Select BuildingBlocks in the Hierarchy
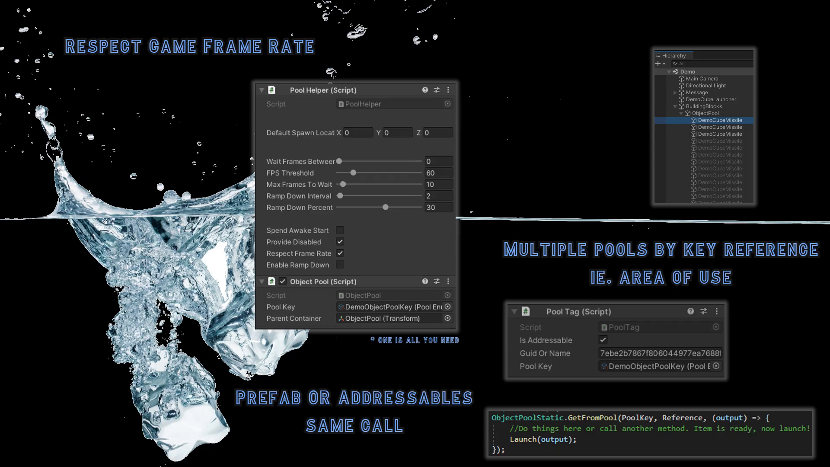830x467 pixels. [703, 106]
